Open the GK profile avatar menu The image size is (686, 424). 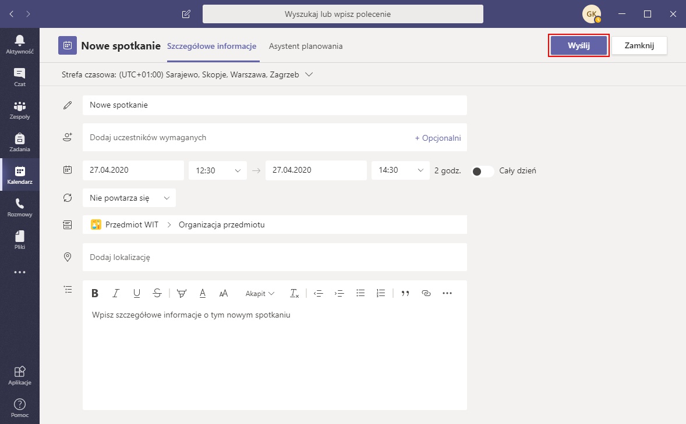pyautogui.click(x=591, y=14)
